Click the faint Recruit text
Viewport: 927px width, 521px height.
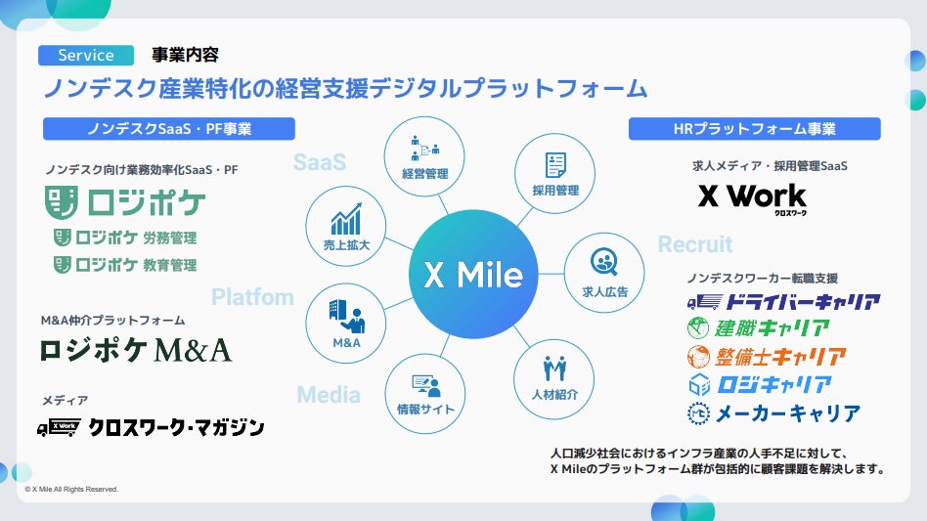[x=695, y=244]
